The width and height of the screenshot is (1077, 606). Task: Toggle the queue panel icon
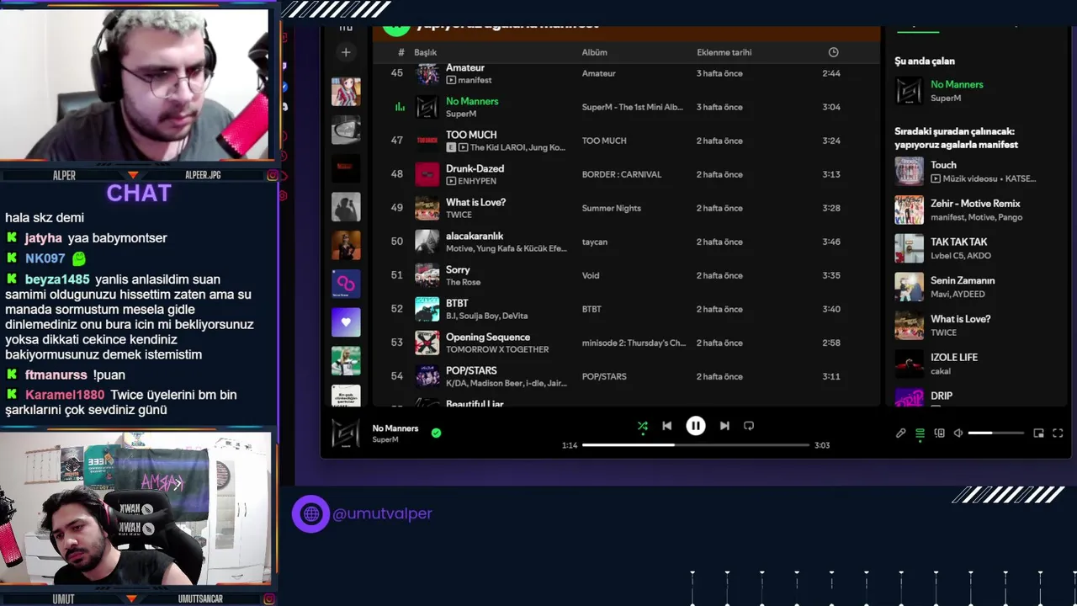click(x=920, y=433)
